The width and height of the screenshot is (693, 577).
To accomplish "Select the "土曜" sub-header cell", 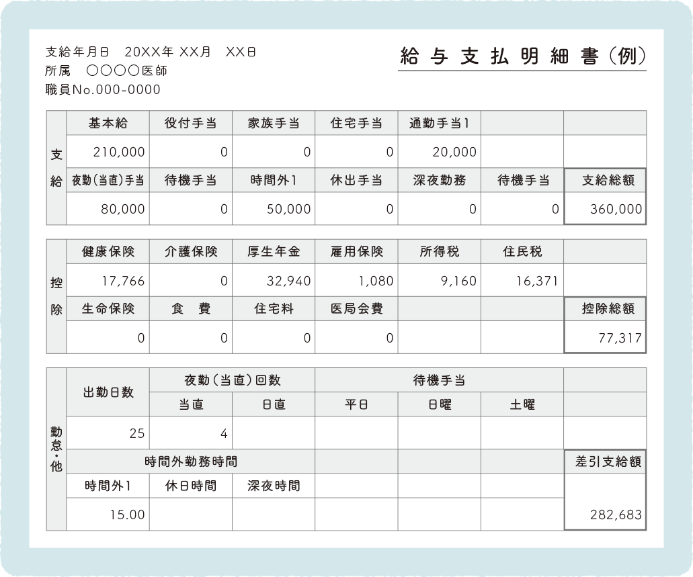I will click(x=522, y=404).
